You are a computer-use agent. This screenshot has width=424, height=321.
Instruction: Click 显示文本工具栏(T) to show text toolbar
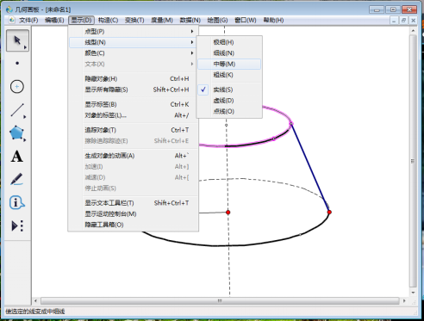point(134,203)
